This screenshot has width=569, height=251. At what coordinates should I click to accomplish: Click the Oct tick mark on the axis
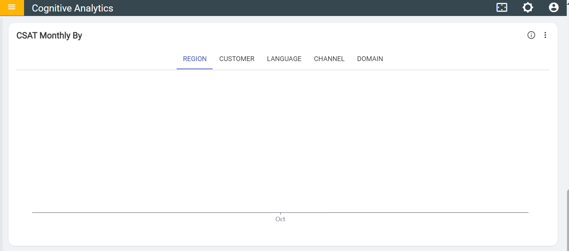pos(280,214)
